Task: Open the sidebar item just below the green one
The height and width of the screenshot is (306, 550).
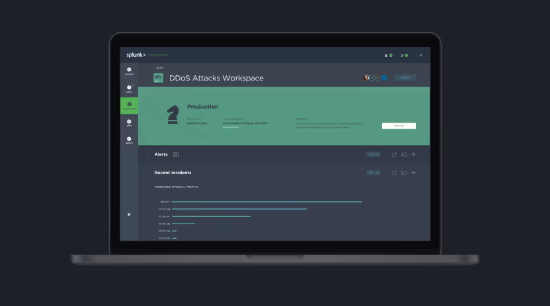Action: click(129, 123)
